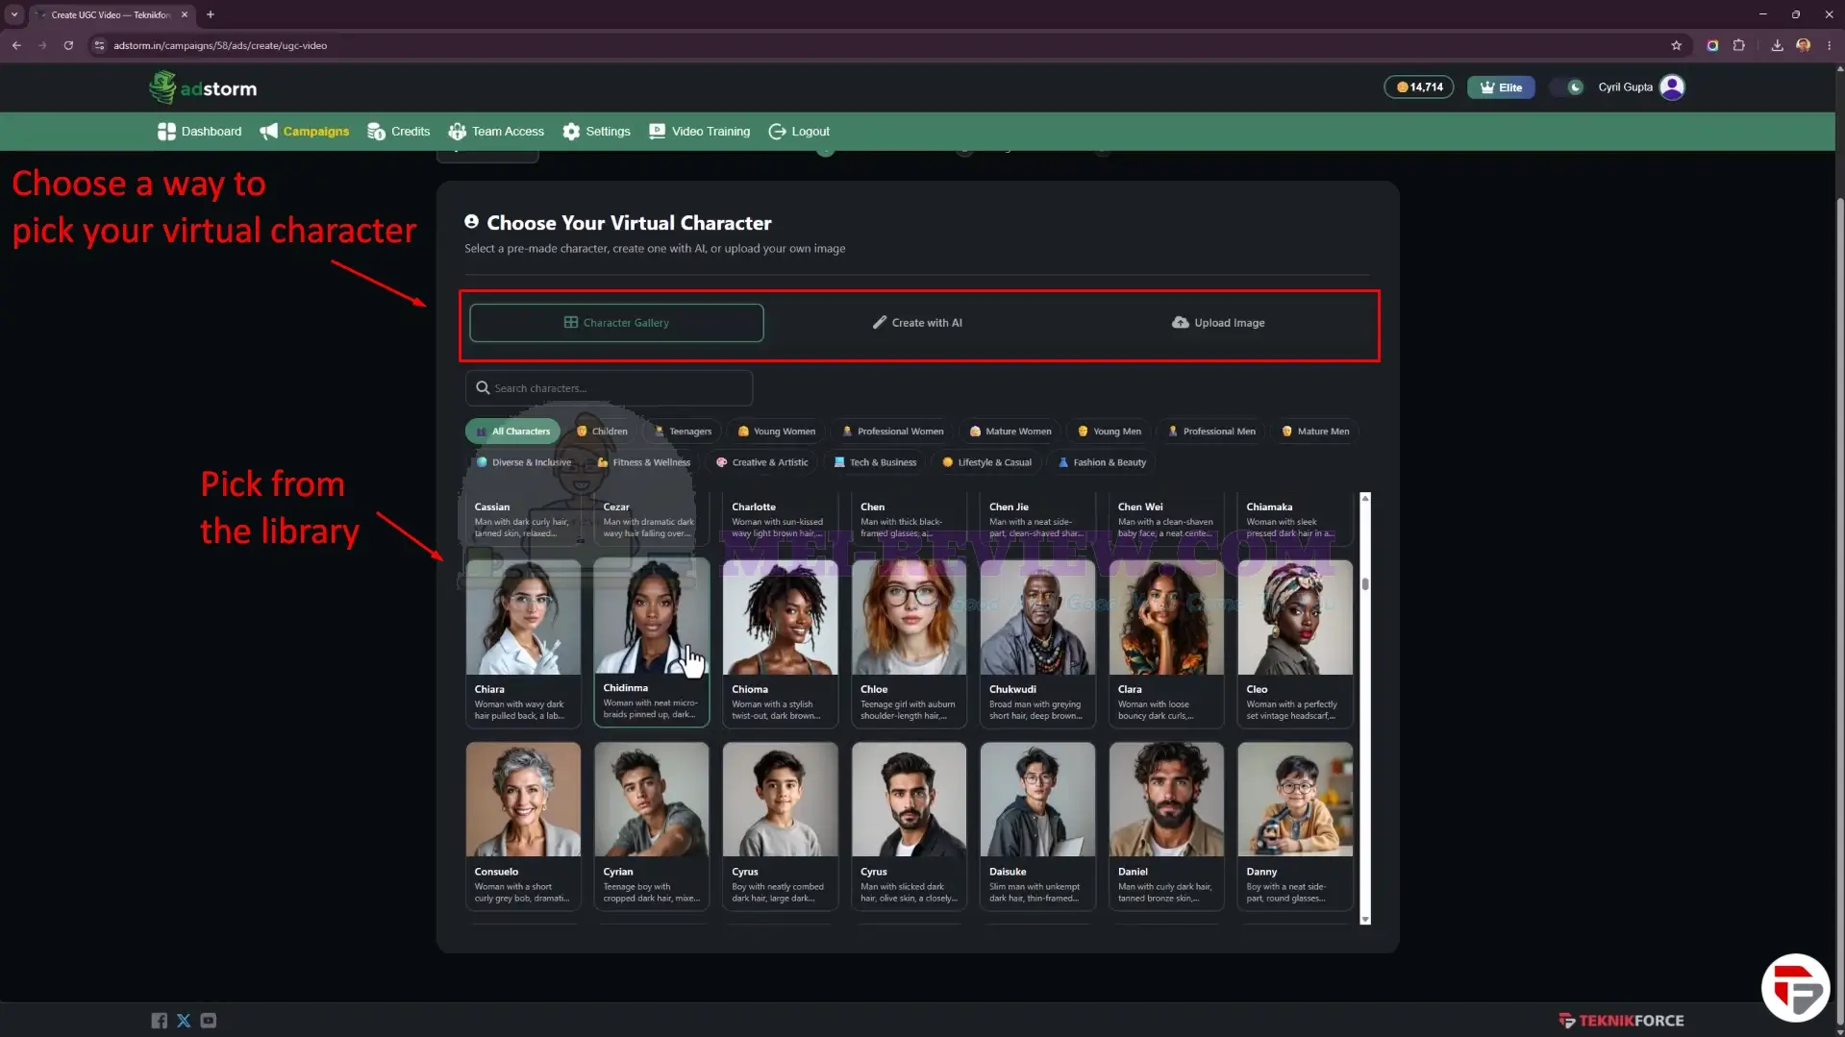The width and height of the screenshot is (1845, 1037).
Task: Filter by Lifestyle & Casual category
Action: point(986,462)
